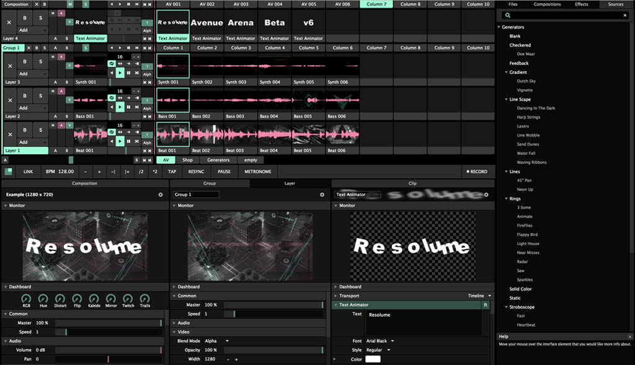This screenshot has height=365, width=635.
Task: Collapse the Composition Dashboard section
Action: click(x=5, y=287)
